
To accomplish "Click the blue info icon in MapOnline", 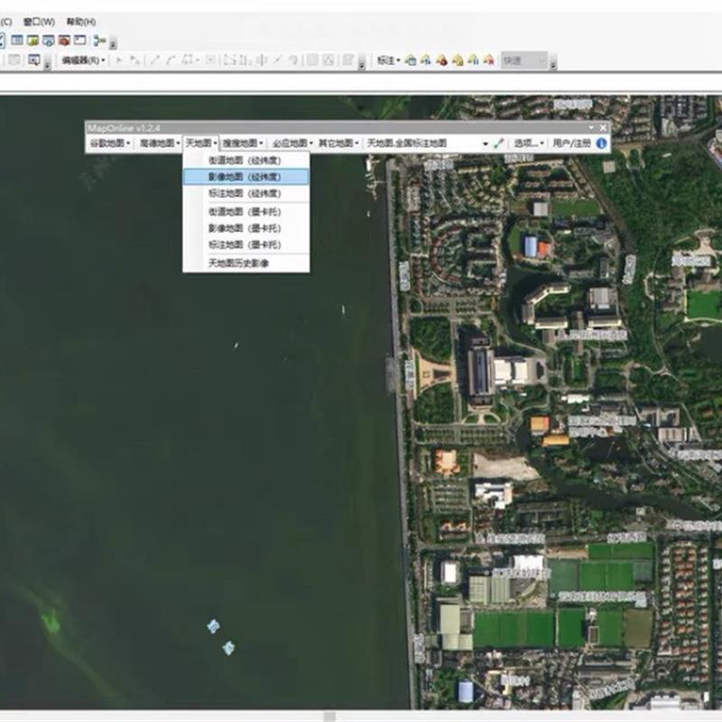I will click(x=601, y=143).
